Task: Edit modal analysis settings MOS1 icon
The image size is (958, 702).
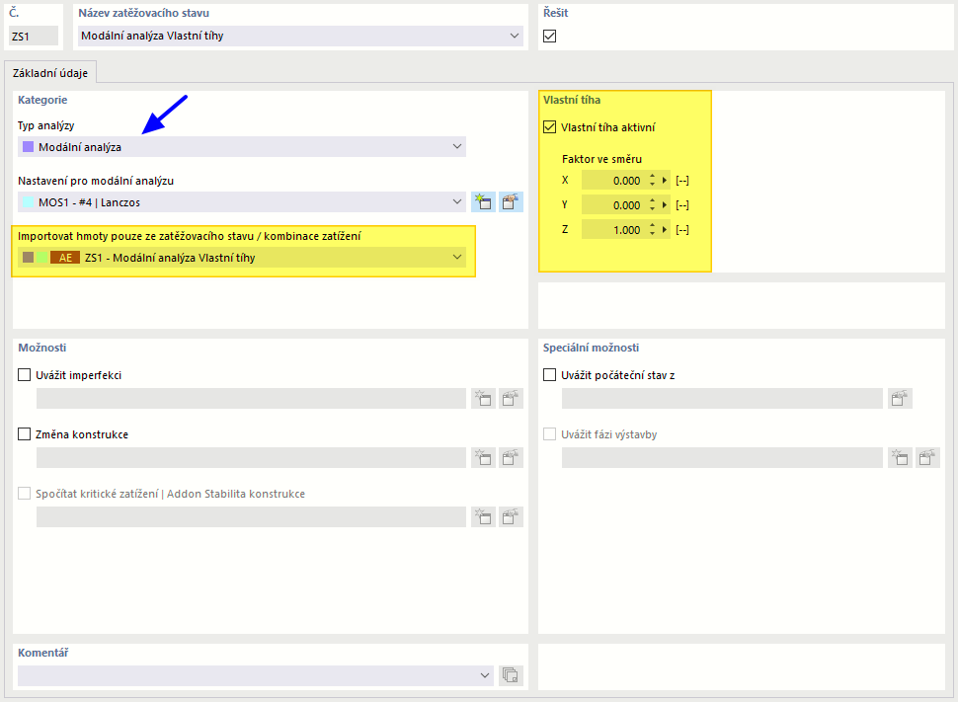Action: point(511,202)
